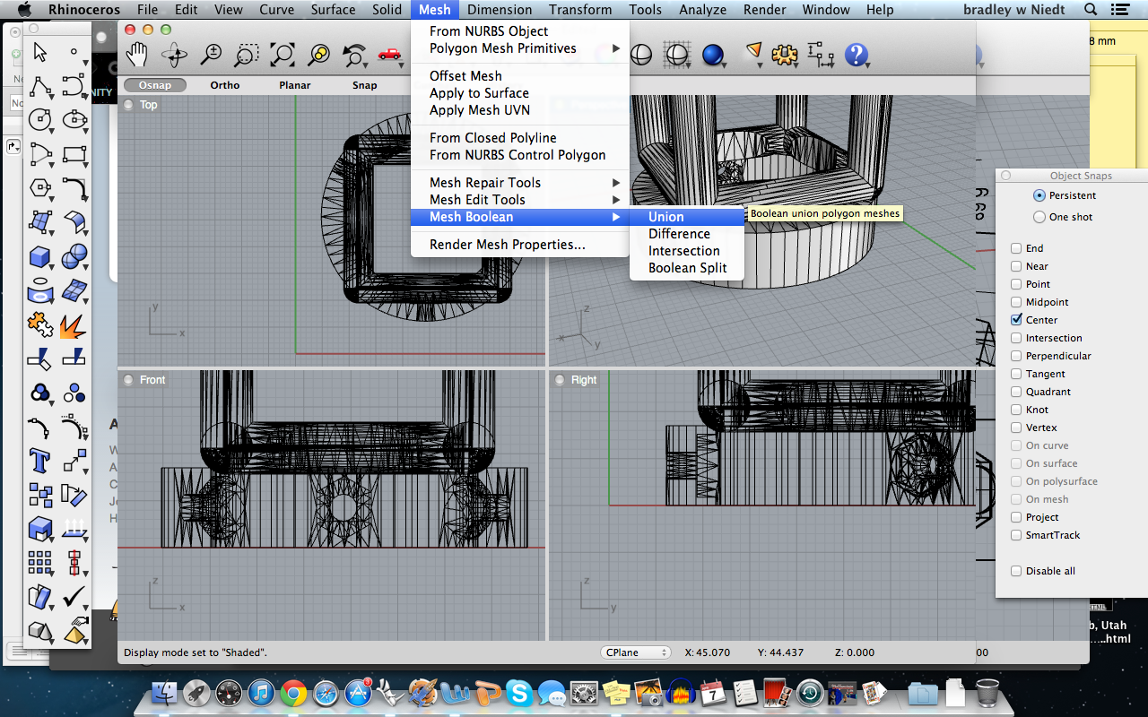Open Google Chrome from the Dock
This screenshot has width=1148, height=717.
[293, 692]
